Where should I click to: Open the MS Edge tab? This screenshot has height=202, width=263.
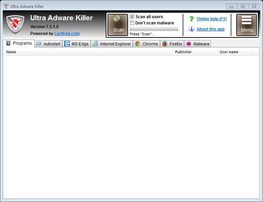pos(77,44)
